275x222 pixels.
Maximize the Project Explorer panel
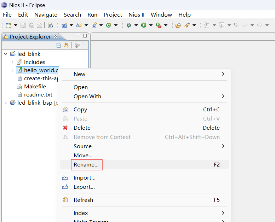(x=85, y=36)
